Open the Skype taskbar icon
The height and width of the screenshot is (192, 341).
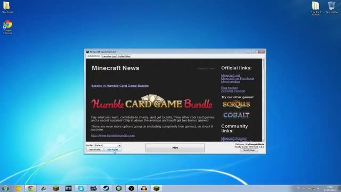[81, 188]
